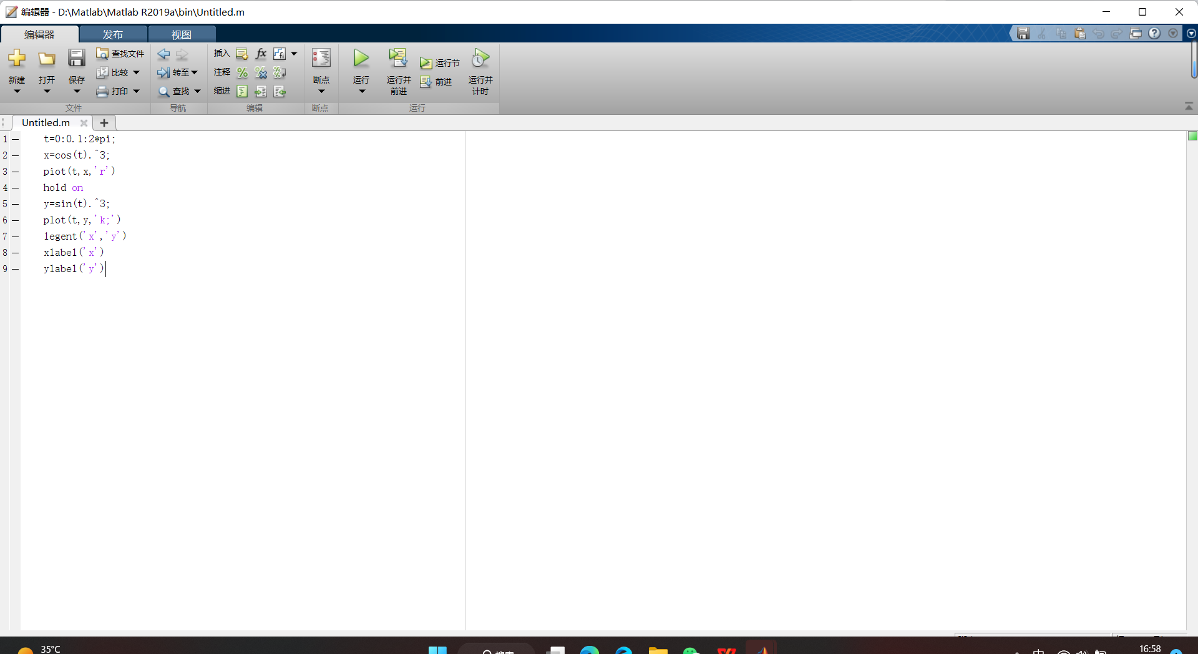Viewport: 1198px width, 654px height.
Task: Open the dropdown arrow under 断点
Action: (321, 92)
